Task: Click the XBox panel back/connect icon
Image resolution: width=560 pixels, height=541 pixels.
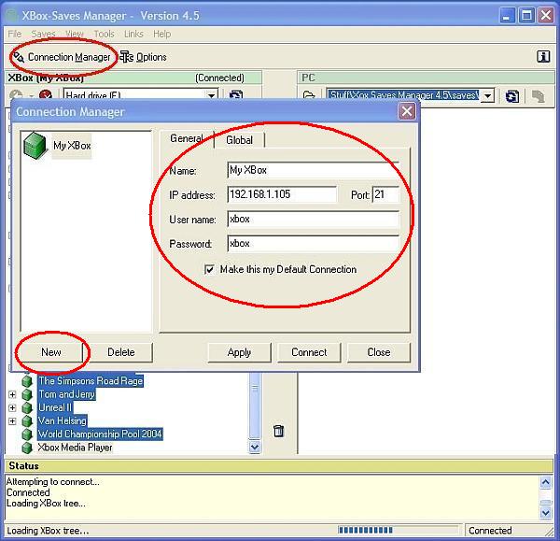Action: (x=16, y=94)
